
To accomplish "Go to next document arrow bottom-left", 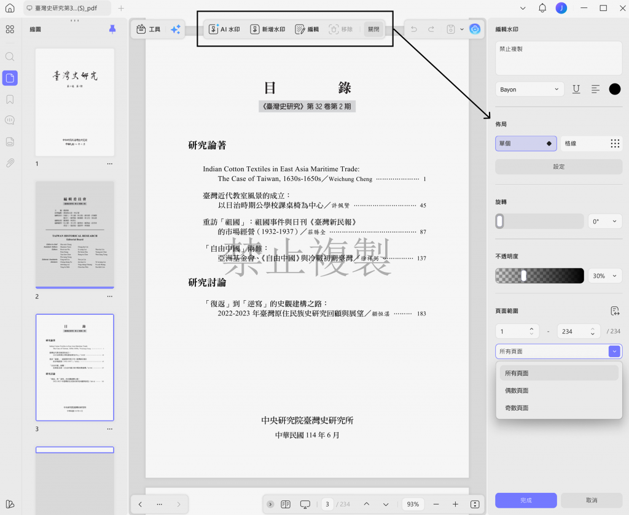I will point(179,504).
